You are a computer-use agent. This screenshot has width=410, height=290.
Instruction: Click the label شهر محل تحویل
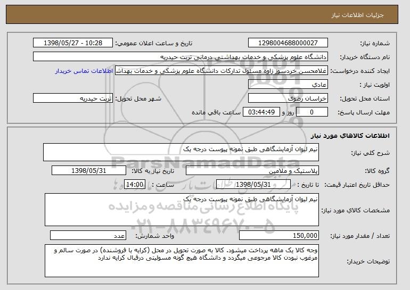[138, 98]
